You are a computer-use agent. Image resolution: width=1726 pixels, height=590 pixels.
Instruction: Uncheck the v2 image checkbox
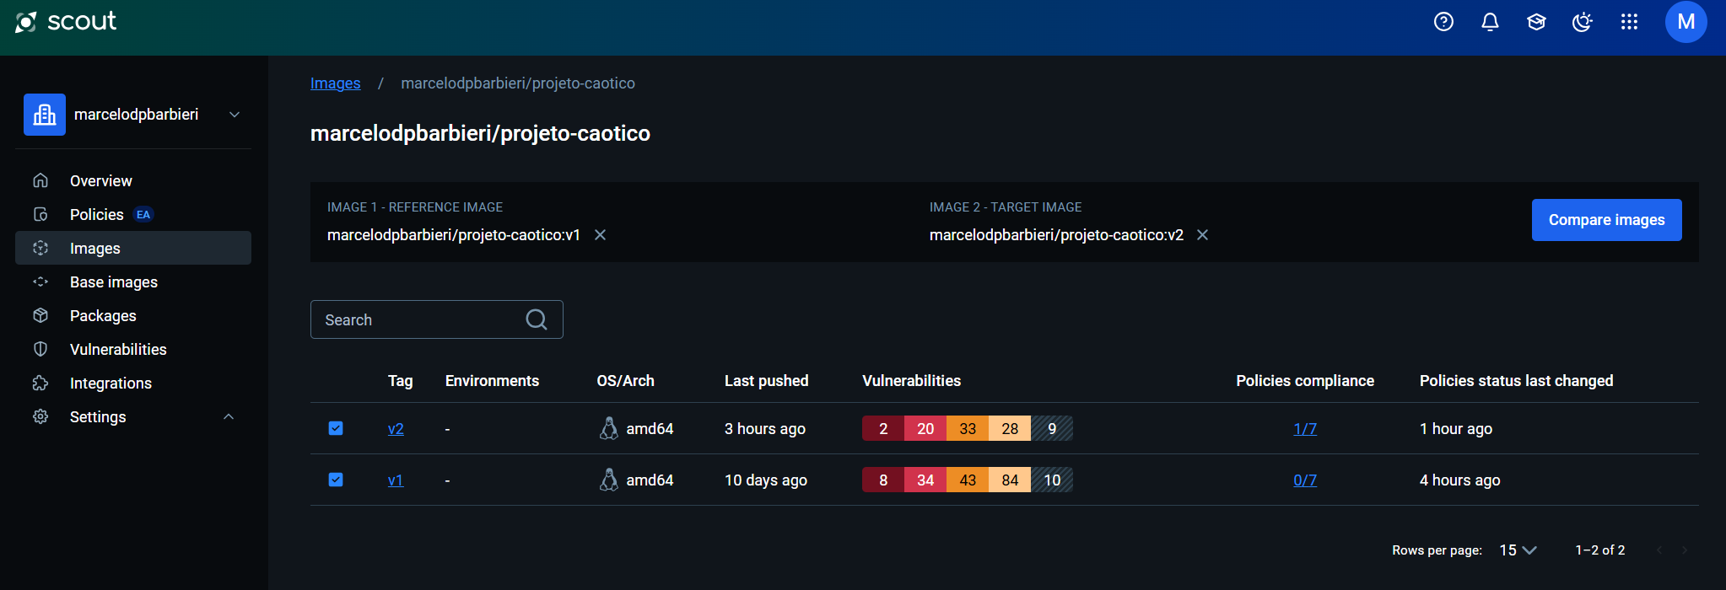point(336,428)
